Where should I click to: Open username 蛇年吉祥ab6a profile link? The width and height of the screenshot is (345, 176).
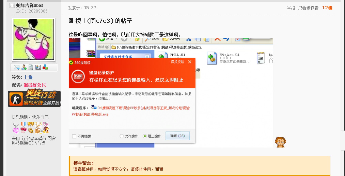(30, 5)
